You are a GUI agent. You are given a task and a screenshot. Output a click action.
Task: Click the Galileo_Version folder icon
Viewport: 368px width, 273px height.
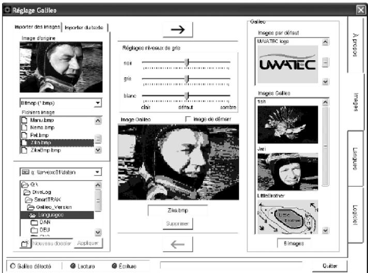(30, 207)
